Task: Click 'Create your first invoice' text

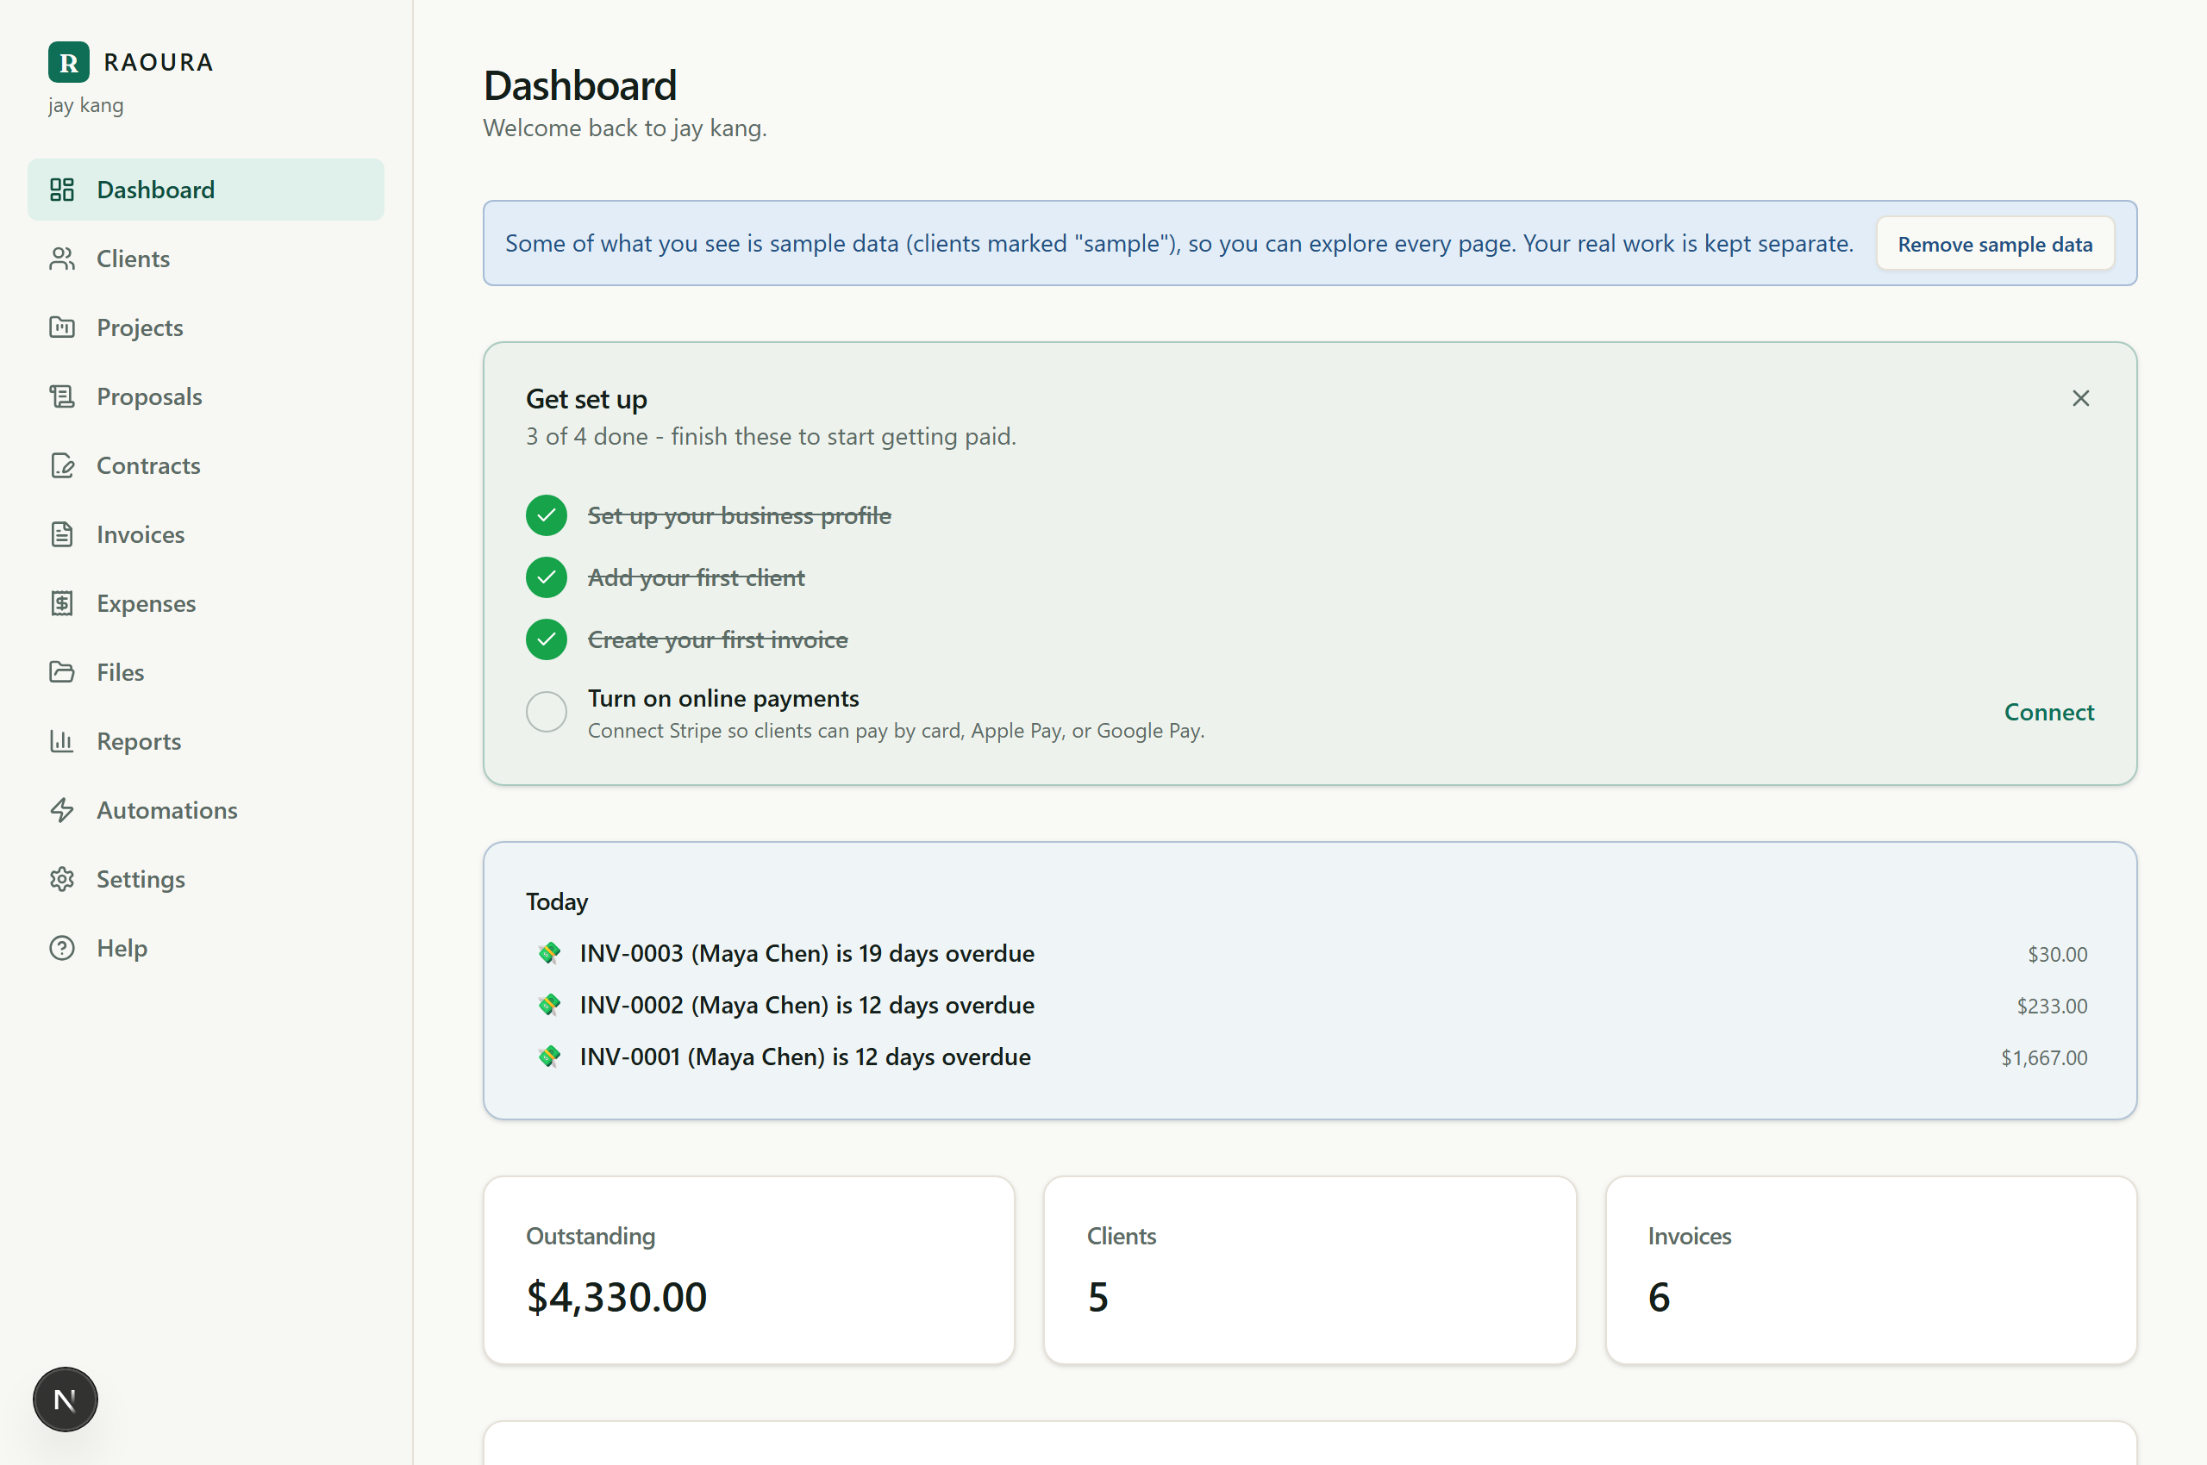Action: coord(718,640)
